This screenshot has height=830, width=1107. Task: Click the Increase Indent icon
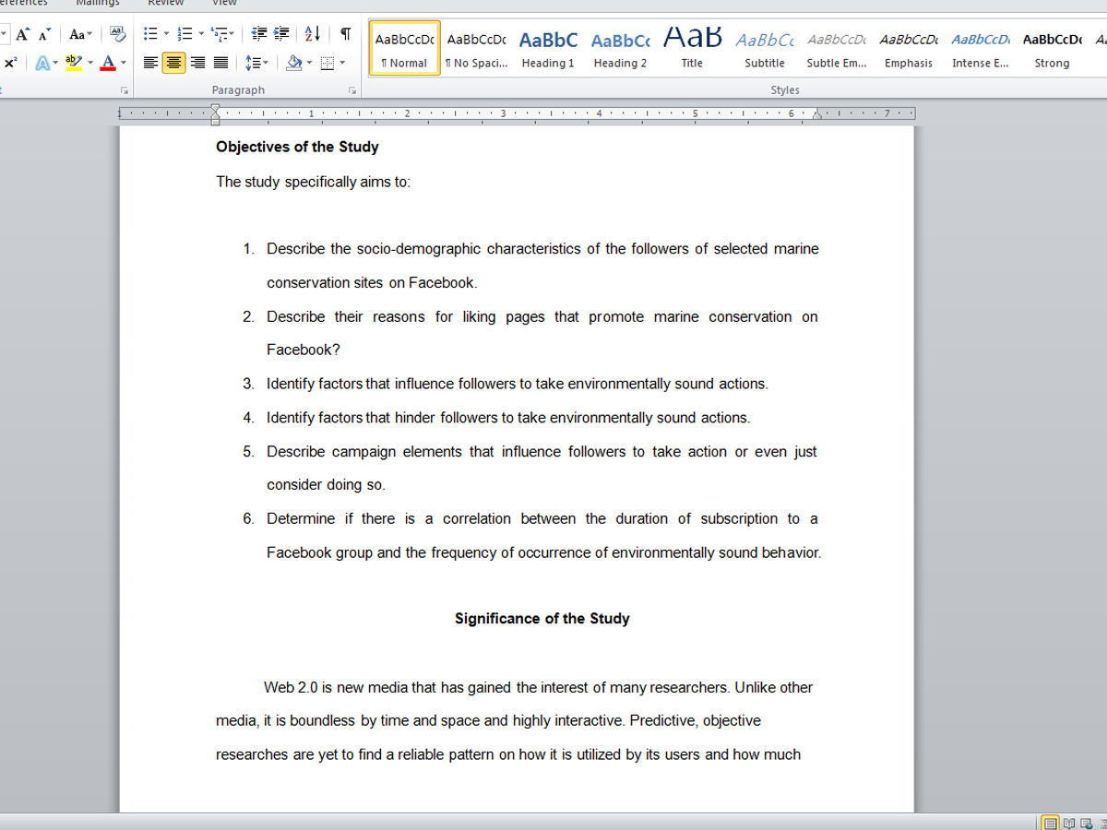coord(281,34)
